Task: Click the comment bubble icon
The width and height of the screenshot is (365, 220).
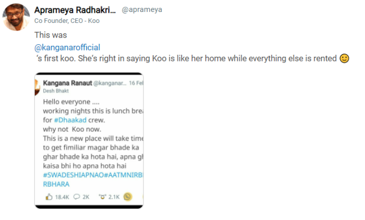Action: pos(76,197)
